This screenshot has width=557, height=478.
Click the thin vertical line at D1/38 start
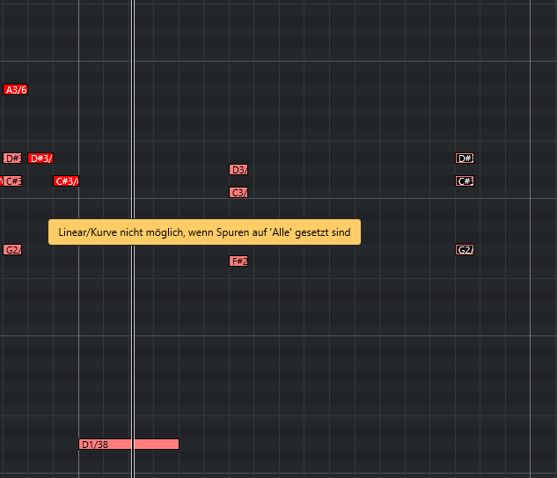(x=78, y=352)
